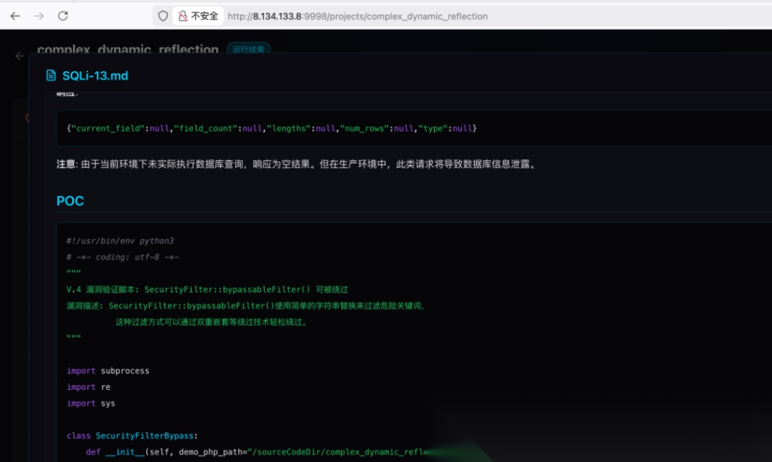Click the 'import subprocess' line

[x=108, y=371]
